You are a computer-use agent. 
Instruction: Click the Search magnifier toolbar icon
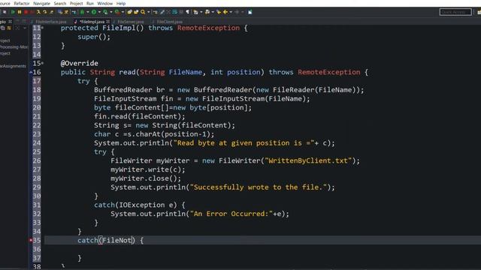[143, 12]
